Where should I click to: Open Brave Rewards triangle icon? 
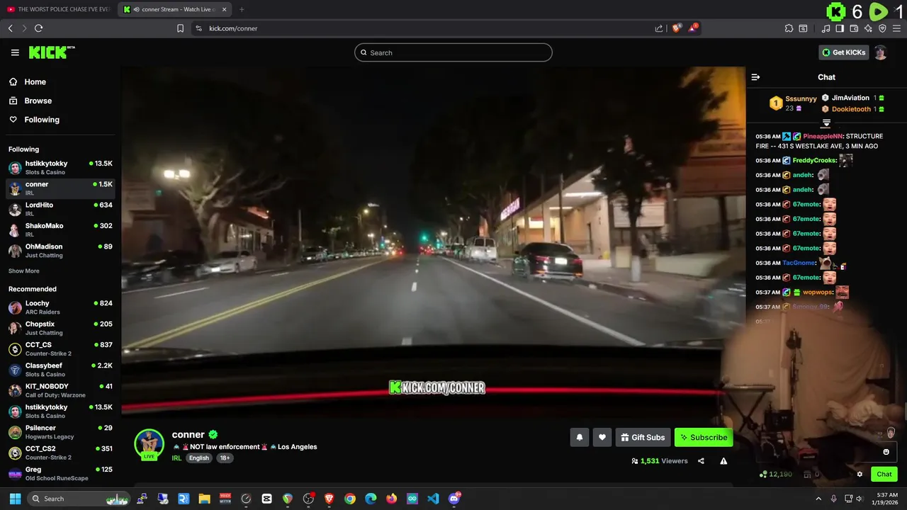pyautogui.click(x=694, y=28)
